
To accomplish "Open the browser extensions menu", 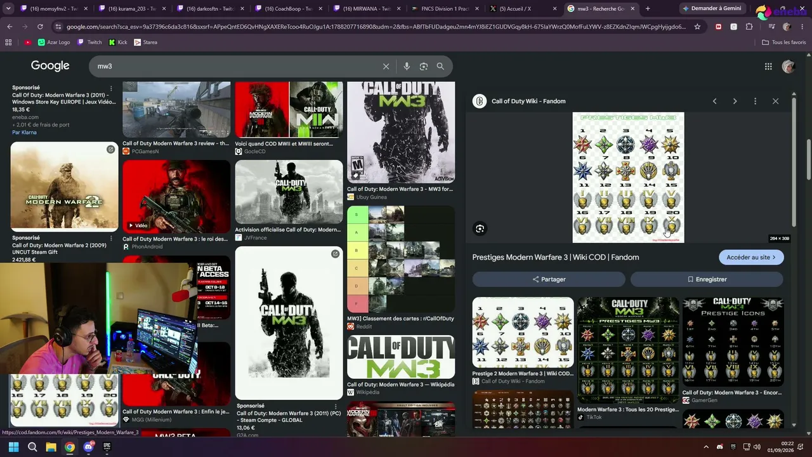I will tap(749, 27).
